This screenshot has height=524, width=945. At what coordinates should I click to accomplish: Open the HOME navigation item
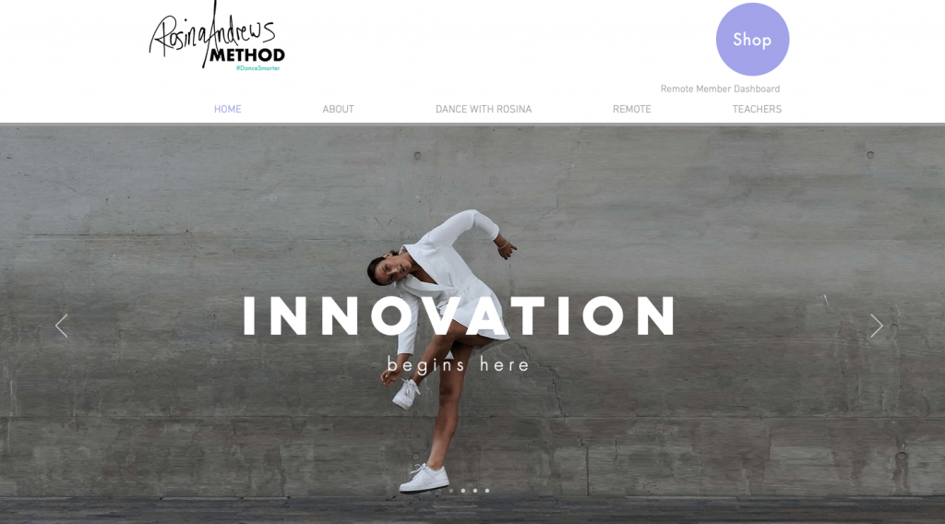[x=228, y=109]
